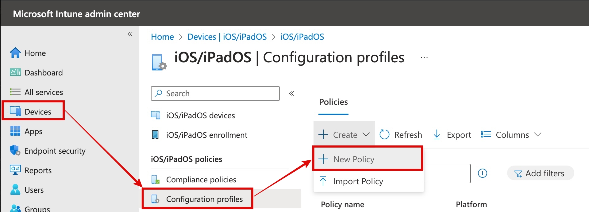Click the Home breadcrumb link

click(x=162, y=37)
